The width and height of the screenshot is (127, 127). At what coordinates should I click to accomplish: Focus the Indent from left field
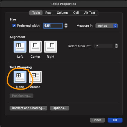(103, 46)
